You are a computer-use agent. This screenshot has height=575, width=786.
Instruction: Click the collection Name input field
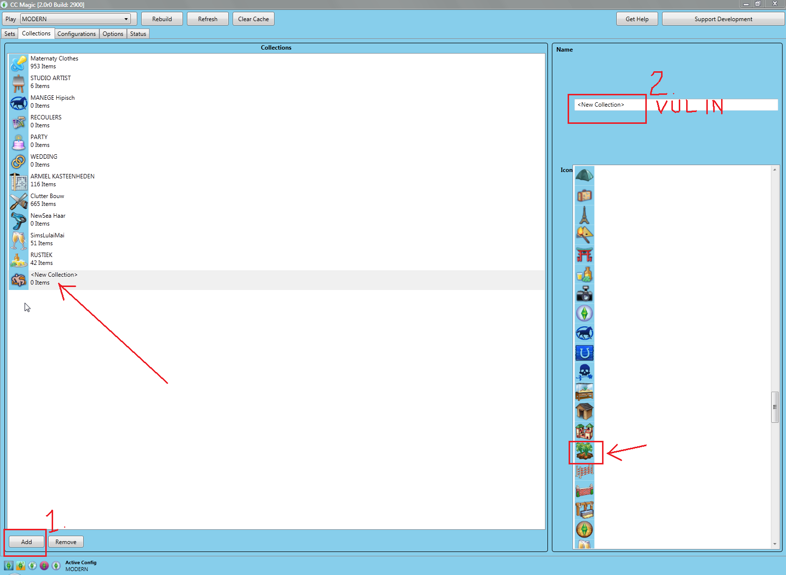tap(676, 105)
